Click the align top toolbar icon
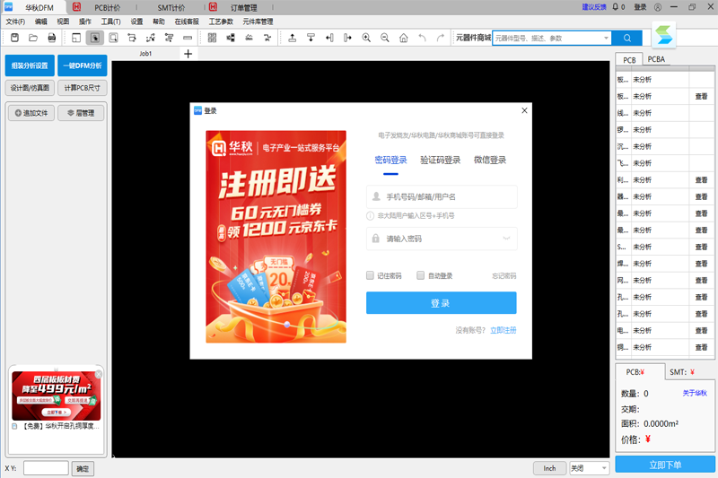This screenshot has width=718, height=478. coord(293,38)
